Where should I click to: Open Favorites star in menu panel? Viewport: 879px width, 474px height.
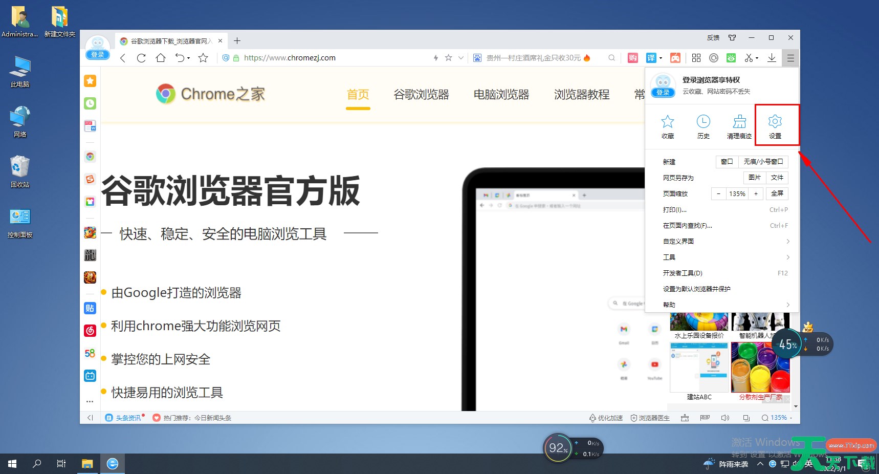pyautogui.click(x=668, y=126)
